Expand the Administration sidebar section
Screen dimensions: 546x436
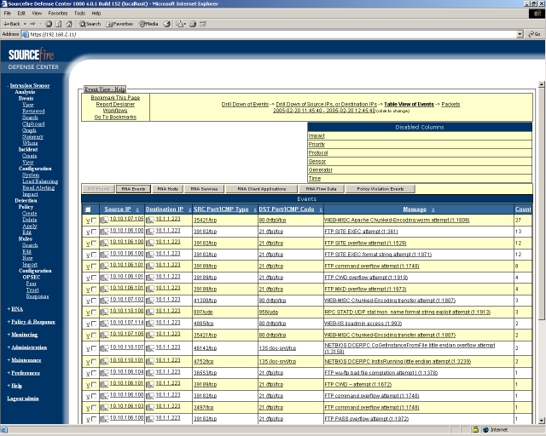coord(27,347)
